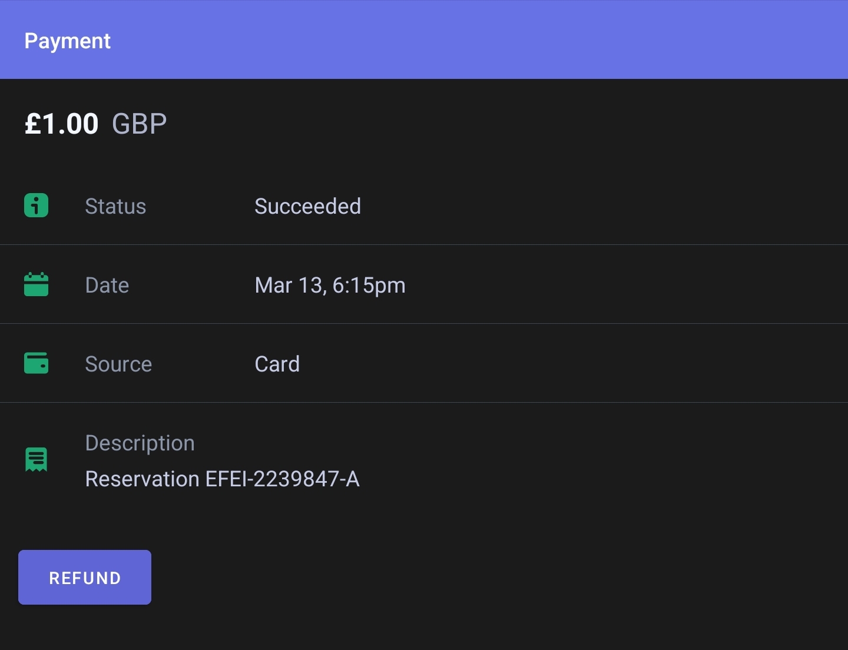Select the Date row label

107,286
